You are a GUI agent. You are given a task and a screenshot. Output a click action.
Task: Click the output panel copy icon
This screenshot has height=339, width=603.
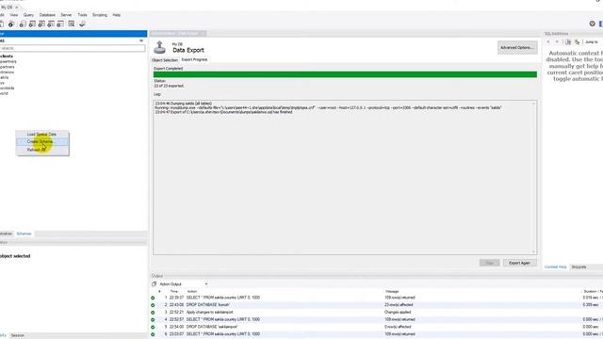click(154, 284)
